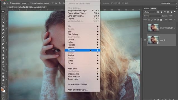The height and width of the screenshot is (100, 178).
Task: Toggle lock position icon
Action: coord(155,20)
